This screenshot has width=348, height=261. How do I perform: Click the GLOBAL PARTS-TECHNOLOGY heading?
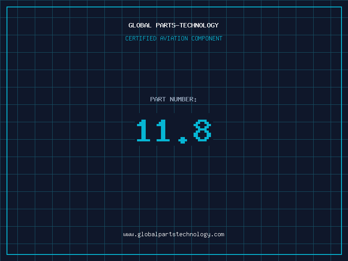(174, 25)
